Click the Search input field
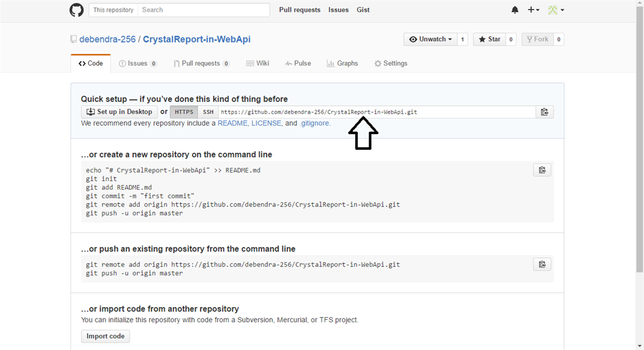Screen dimensions: 644x350 pos(204,10)
